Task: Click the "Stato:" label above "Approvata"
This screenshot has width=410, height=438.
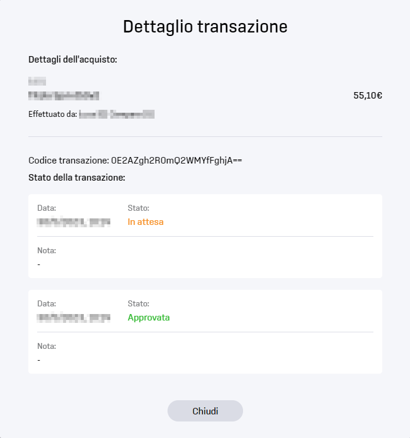Action: (139, 303)
